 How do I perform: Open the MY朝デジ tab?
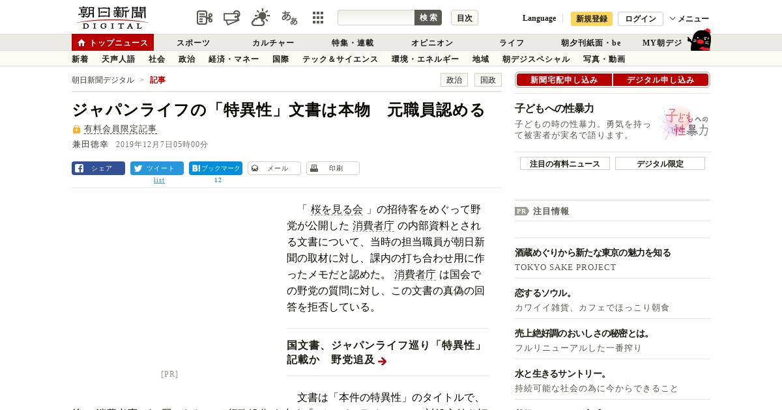coord(662,43)
